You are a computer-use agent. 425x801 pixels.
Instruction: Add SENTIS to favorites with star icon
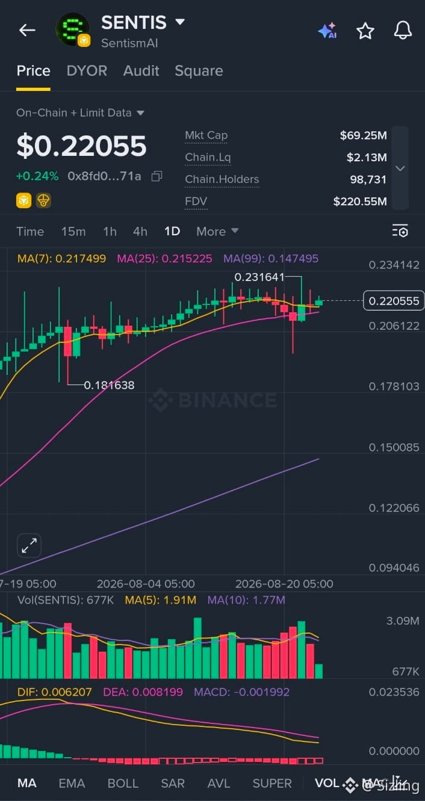click(x=365, y=31)
